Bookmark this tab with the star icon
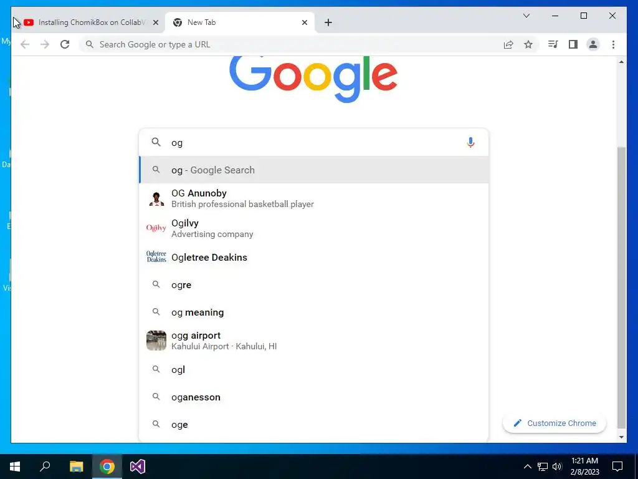 coord(528,44)
